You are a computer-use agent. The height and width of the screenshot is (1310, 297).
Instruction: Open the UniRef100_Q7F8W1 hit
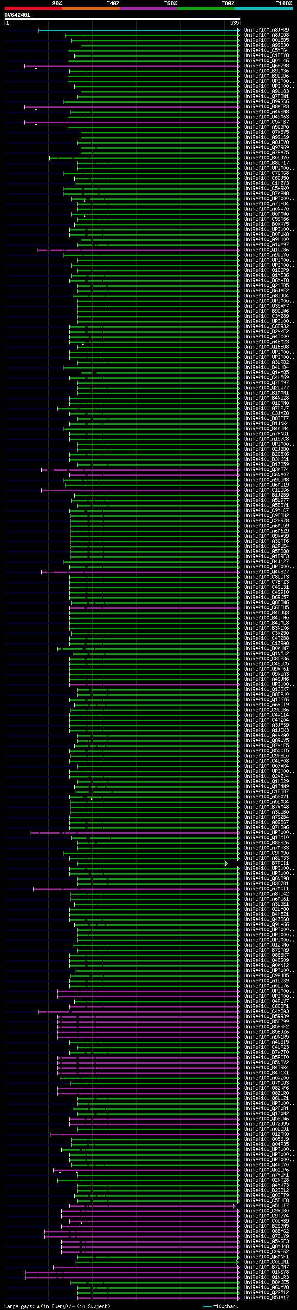266,96
